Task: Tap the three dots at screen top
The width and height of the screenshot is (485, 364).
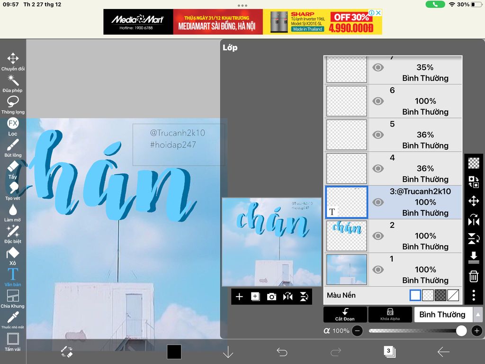Action: click(242, 6)
